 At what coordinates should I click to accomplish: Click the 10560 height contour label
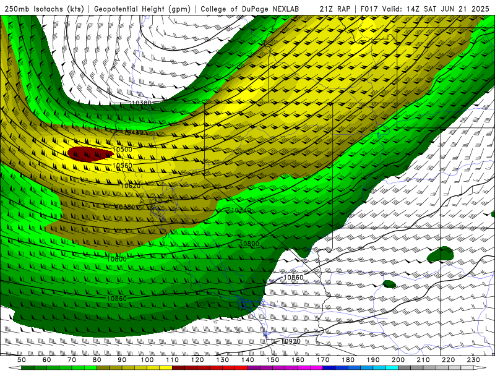[122, 166]
